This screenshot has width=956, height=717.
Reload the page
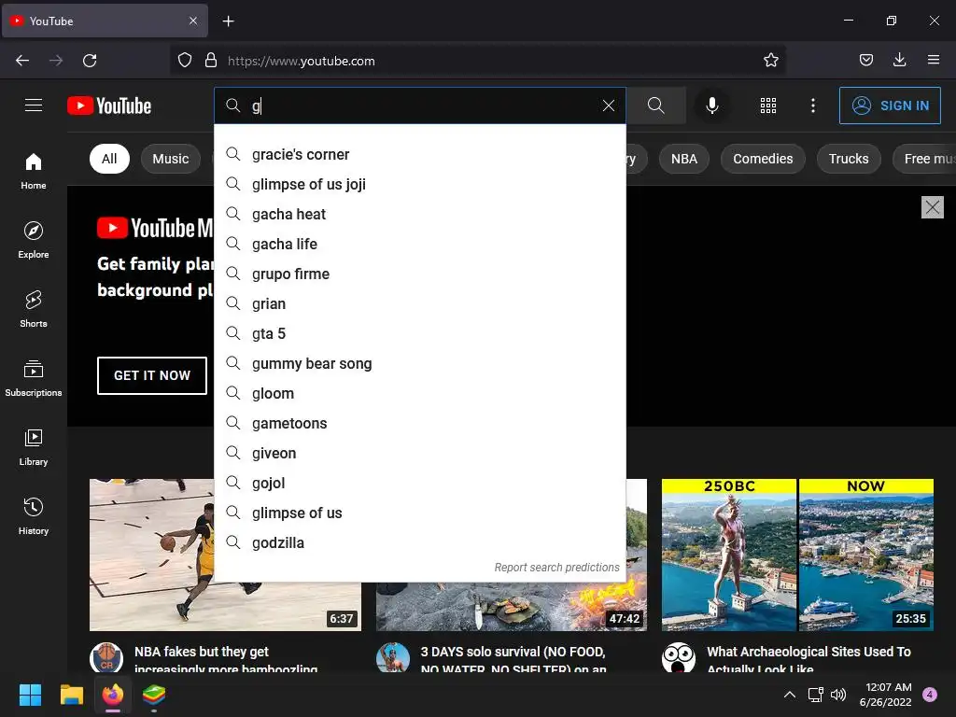click(90, 61)
